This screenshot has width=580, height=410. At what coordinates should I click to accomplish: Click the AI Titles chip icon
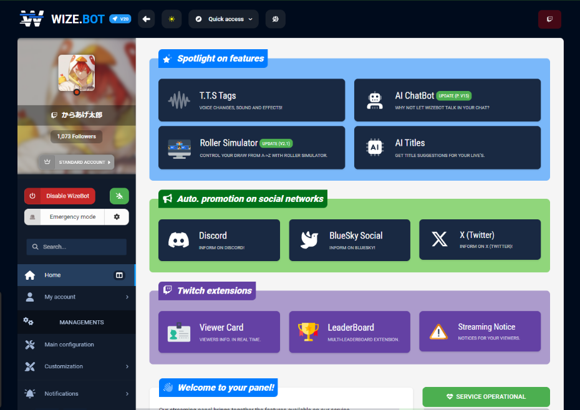(375, 148)
